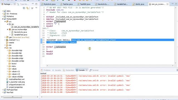Select the values-w820dp folder
This screenshot has height=100, width=178.
pos(17,77)
